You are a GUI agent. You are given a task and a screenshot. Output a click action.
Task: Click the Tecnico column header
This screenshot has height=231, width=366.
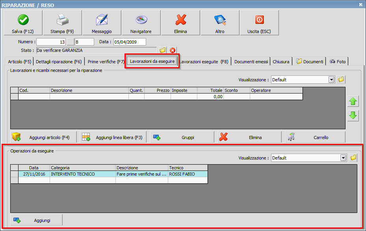[188, 168]
